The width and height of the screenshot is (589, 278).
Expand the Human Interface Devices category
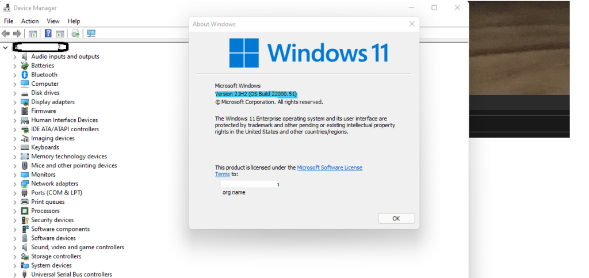(14, 120)
